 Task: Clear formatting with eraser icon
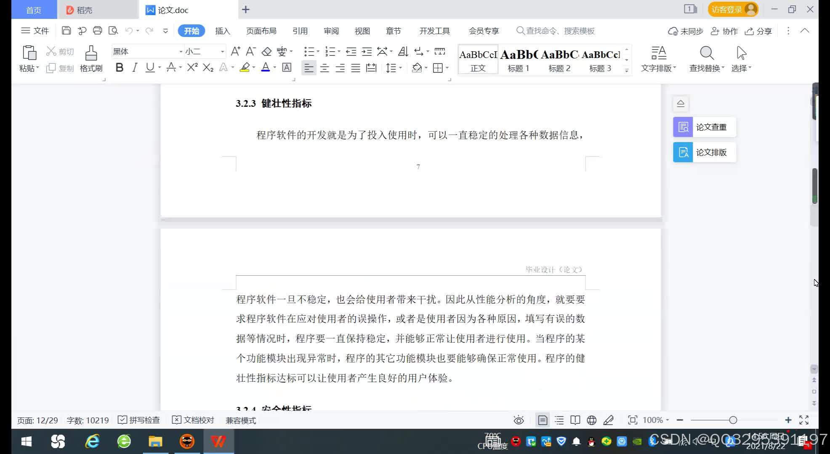(x=266, y=51)
